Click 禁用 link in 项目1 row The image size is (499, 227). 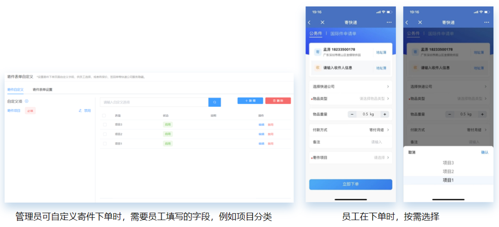click(270, 144)
